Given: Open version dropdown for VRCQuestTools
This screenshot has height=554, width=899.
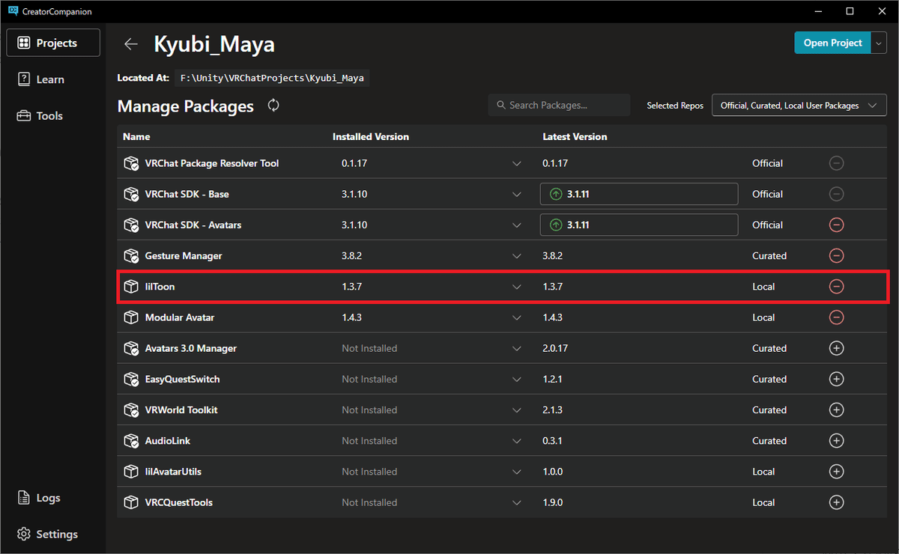Looking at the screenshot, I should 517,502.
